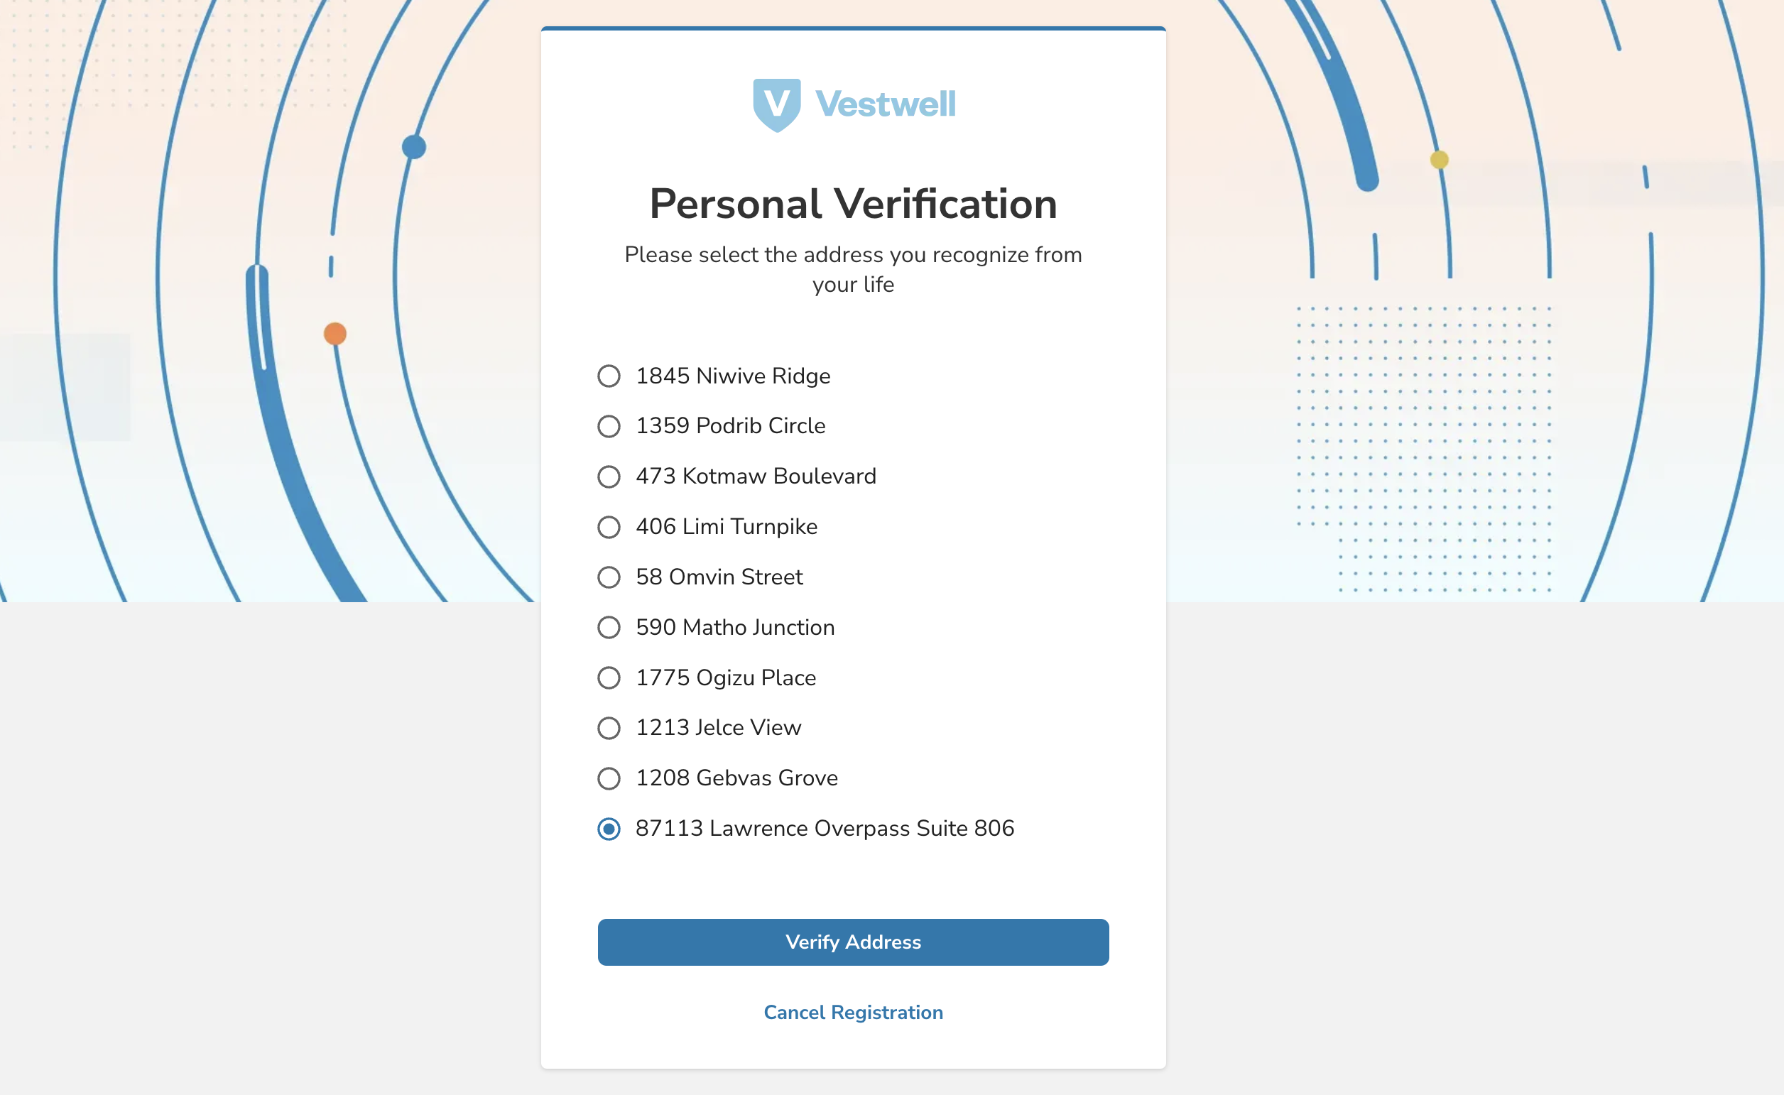1784x1095 pixels.
Task: Click the address selection instruction text
Action: [853, 269]
